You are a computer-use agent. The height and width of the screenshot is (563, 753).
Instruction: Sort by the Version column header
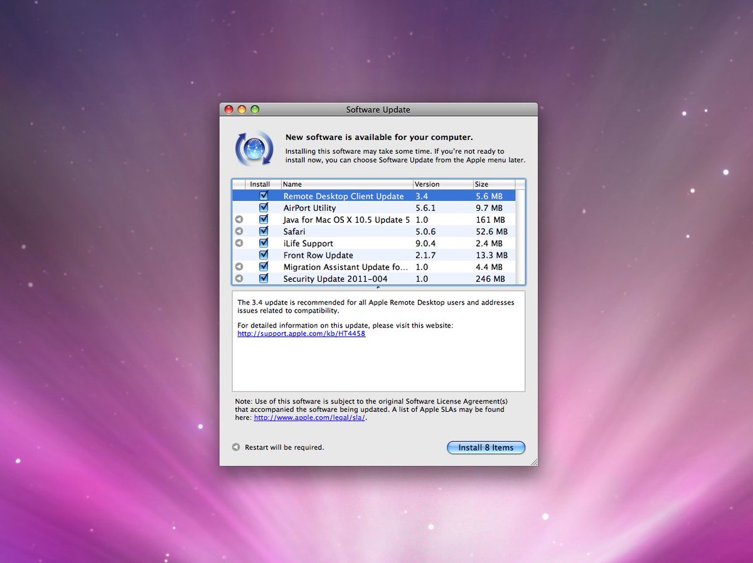(x=443, y=185)
